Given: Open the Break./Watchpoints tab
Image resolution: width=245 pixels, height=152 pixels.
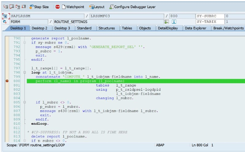Looking at the screenshot, I should click(x=228, y=28).
